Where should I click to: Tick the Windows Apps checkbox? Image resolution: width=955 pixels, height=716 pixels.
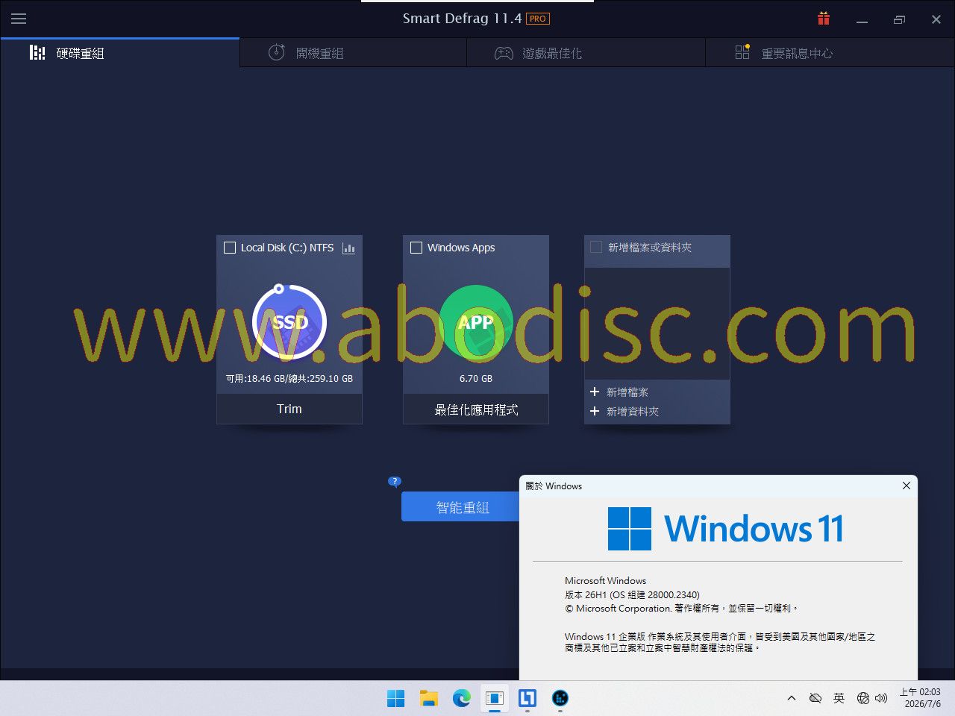tap(416, 248)
